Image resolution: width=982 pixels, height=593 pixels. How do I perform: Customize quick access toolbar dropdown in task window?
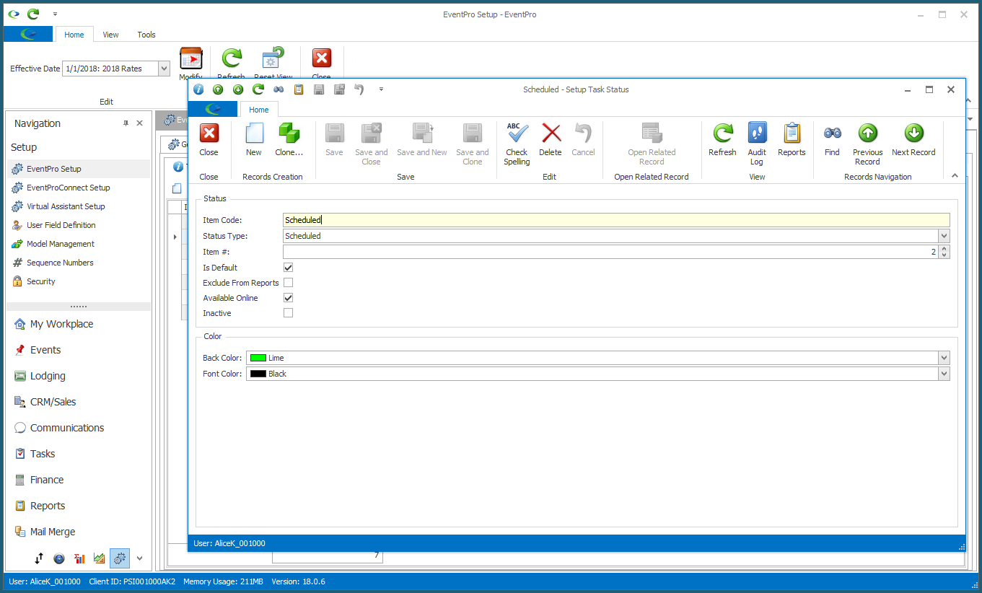pyautogui.click(x=381, y=89)
